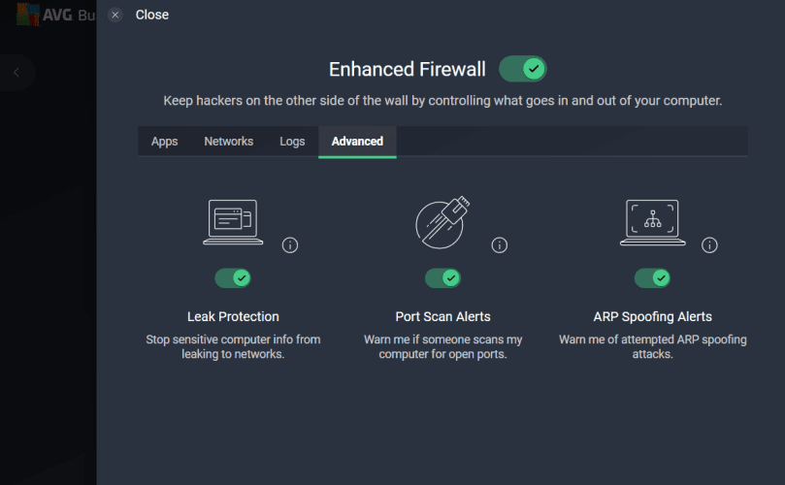The height and width of the screenshot is (485, 785).
Task: Click "Warn me if someone scans" description
Action: 442,346
